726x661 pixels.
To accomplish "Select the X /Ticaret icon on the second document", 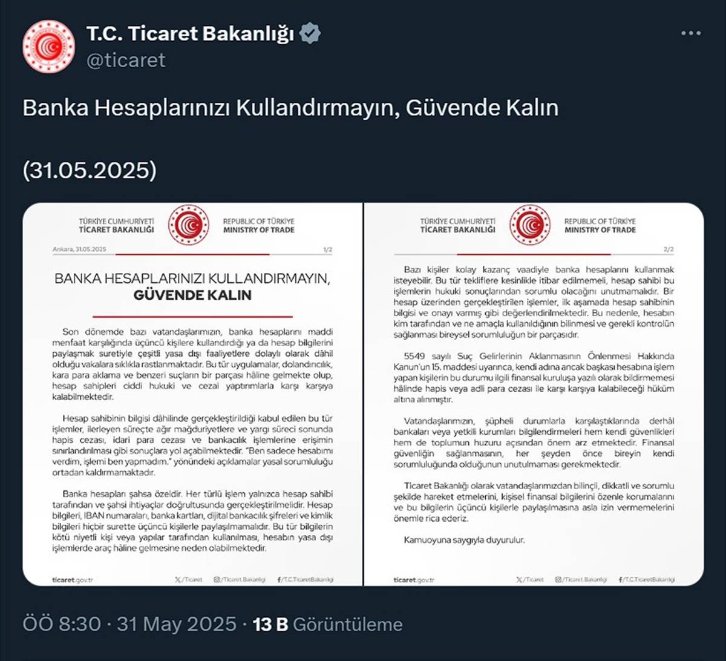I will 518,579.
